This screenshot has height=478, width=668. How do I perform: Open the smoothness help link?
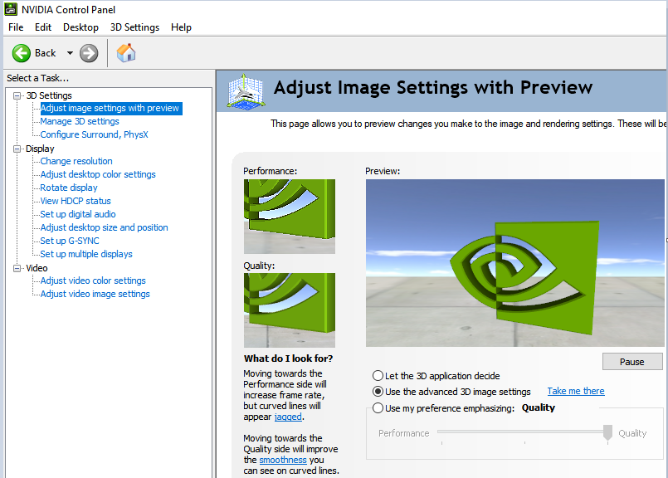(283, 460)
